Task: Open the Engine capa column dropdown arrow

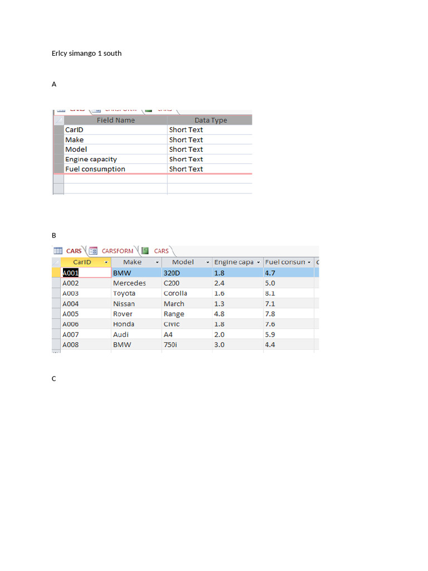Action: (259, 262)
